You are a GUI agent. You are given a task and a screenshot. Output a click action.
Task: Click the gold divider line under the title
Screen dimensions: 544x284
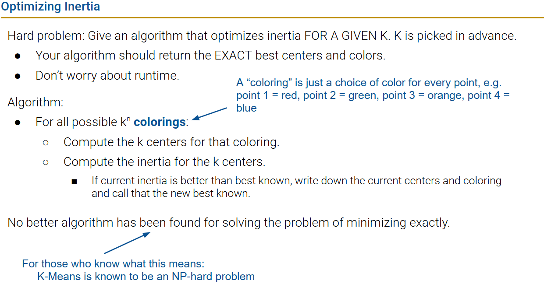click(272, 18)
